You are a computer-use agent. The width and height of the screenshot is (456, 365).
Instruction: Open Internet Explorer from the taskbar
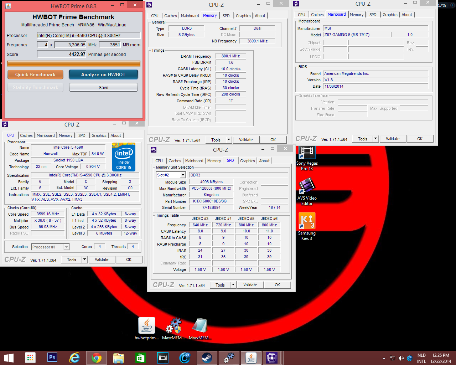[74, 358]
